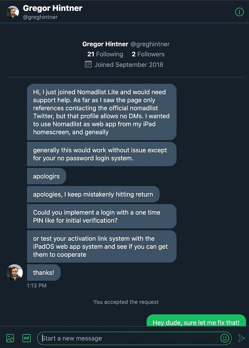Select the one time PIN login message
The height and width of the screenshot is (348, 249).
click(101, 216)
